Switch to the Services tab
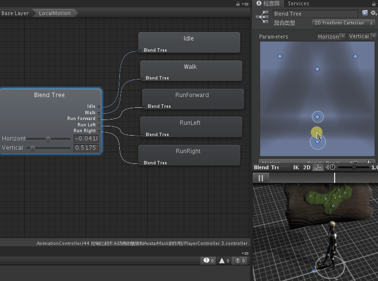The height and width of the screenshot is (281, 378). (299, 3)
